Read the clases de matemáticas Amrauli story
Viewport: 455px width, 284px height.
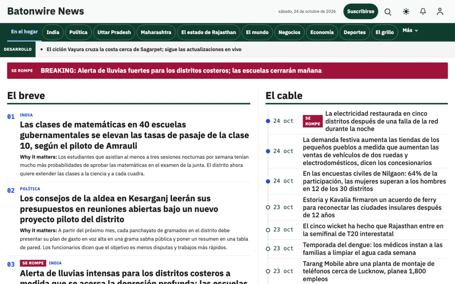[134, 135]
